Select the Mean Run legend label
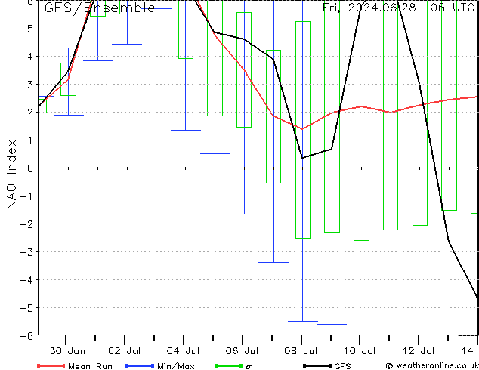Image resolution: width=479 pixels, height=370 pixels. pos(90,366)
